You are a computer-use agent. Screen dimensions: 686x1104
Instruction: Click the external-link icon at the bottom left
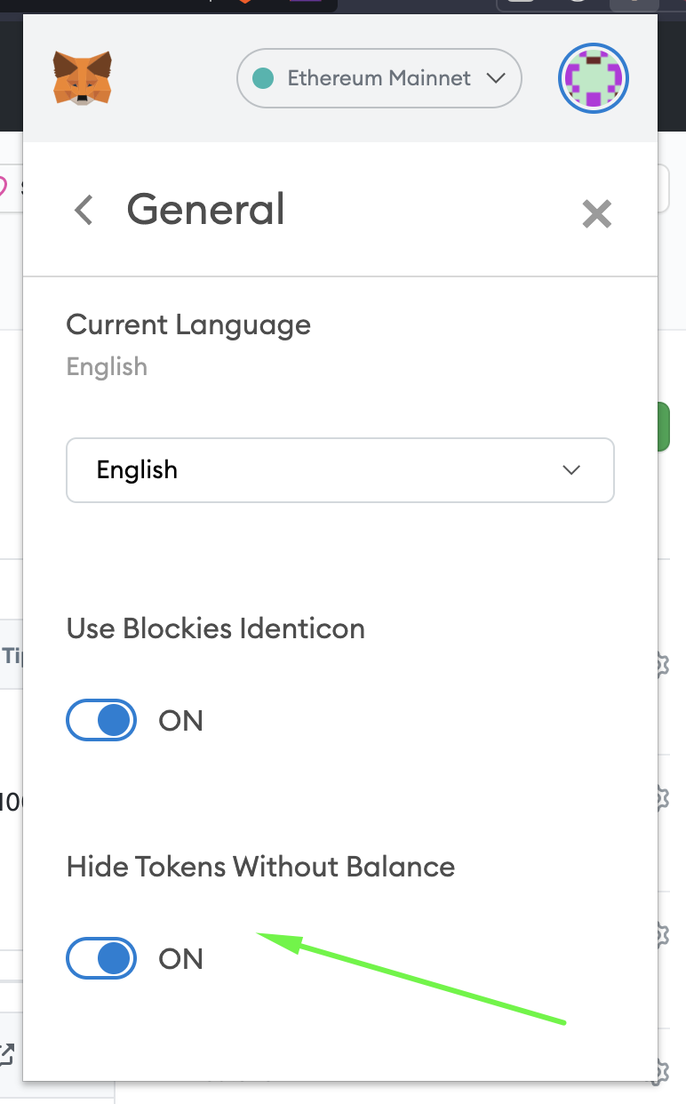coord(7,1053)
